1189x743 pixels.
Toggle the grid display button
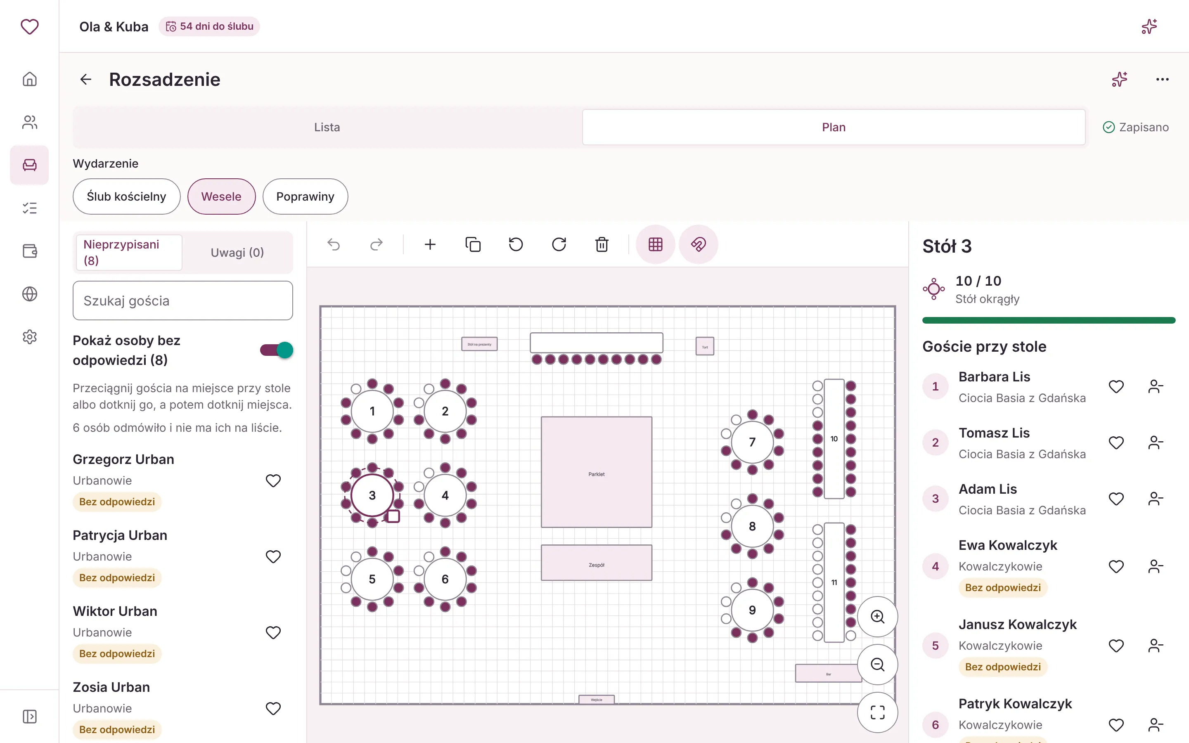tap(656, 244)
